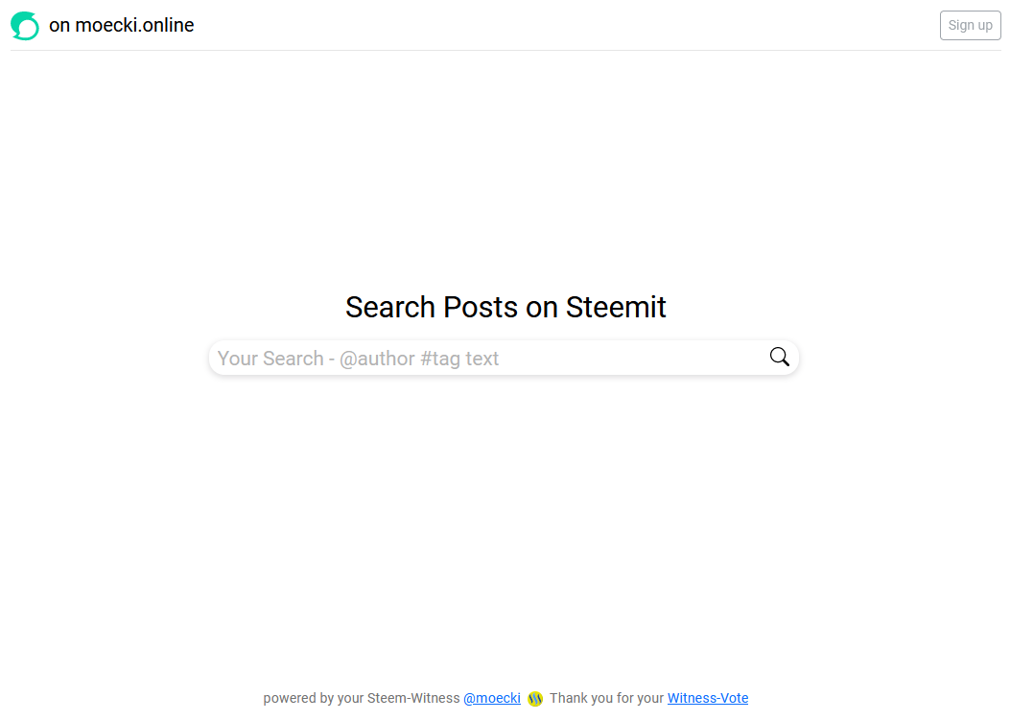Click the "@author" placeholder text in search box
Viewport: 1010px width, 720px height.
click(377, 359)
